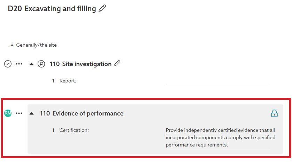Click the RM user avatar
The height and width of the screenshot is (167, 292).
pyautogui.click(x=8, y=113)
